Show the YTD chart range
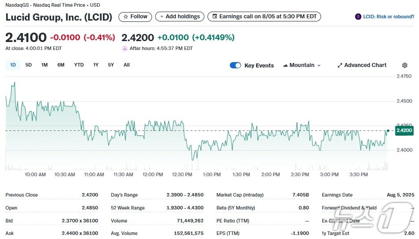 79,65
